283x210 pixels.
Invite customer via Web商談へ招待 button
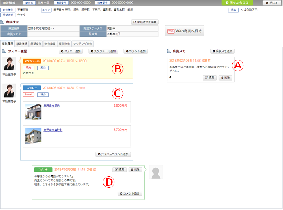pos(184,31)
